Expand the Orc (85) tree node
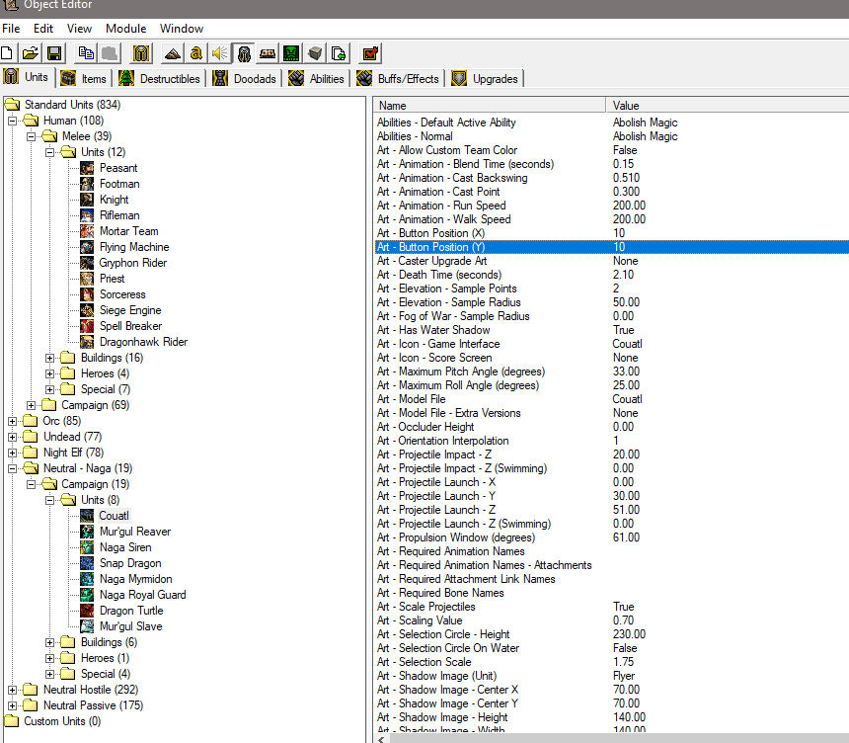849x743 pixels. coord(14,421)
